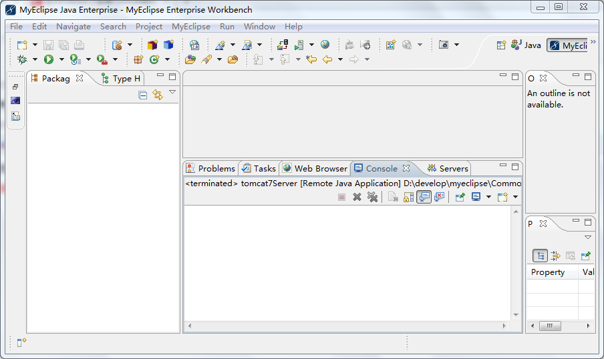Screen dimensions: 604x359
Task: Open the Back navigation history dropdown
Action: point(340,59)
